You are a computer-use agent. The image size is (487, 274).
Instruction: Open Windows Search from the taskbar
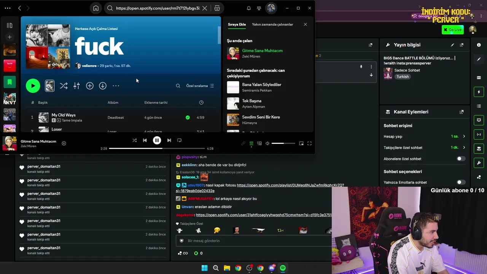click(x=216, y=268)
